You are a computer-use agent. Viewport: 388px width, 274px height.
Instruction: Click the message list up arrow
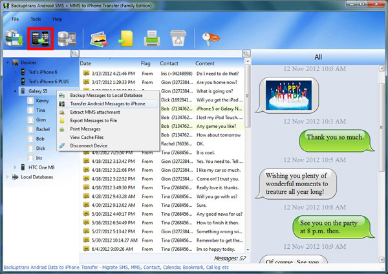(x=248, y=61)
